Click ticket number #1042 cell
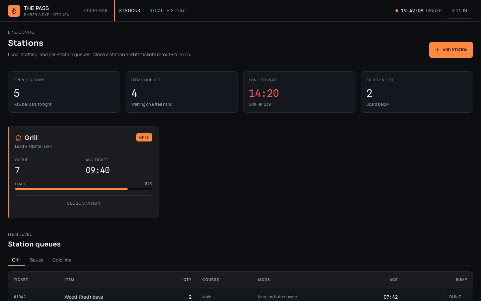This screenshot has width=481, height=301. pos(20,297)
